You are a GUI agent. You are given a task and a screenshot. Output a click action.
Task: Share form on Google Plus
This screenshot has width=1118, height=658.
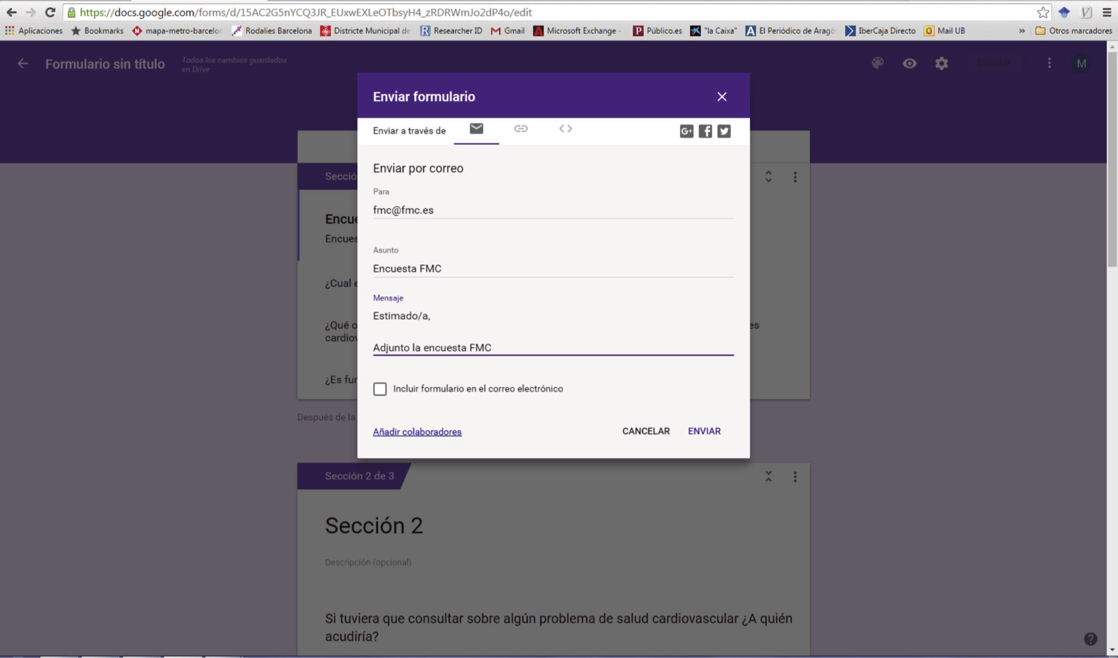[686, 131]
